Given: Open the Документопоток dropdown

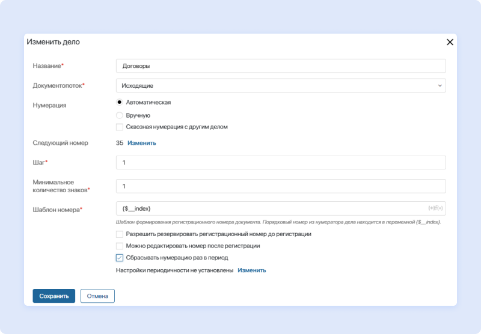Looking at the screenshot, I should coord(280,86).
